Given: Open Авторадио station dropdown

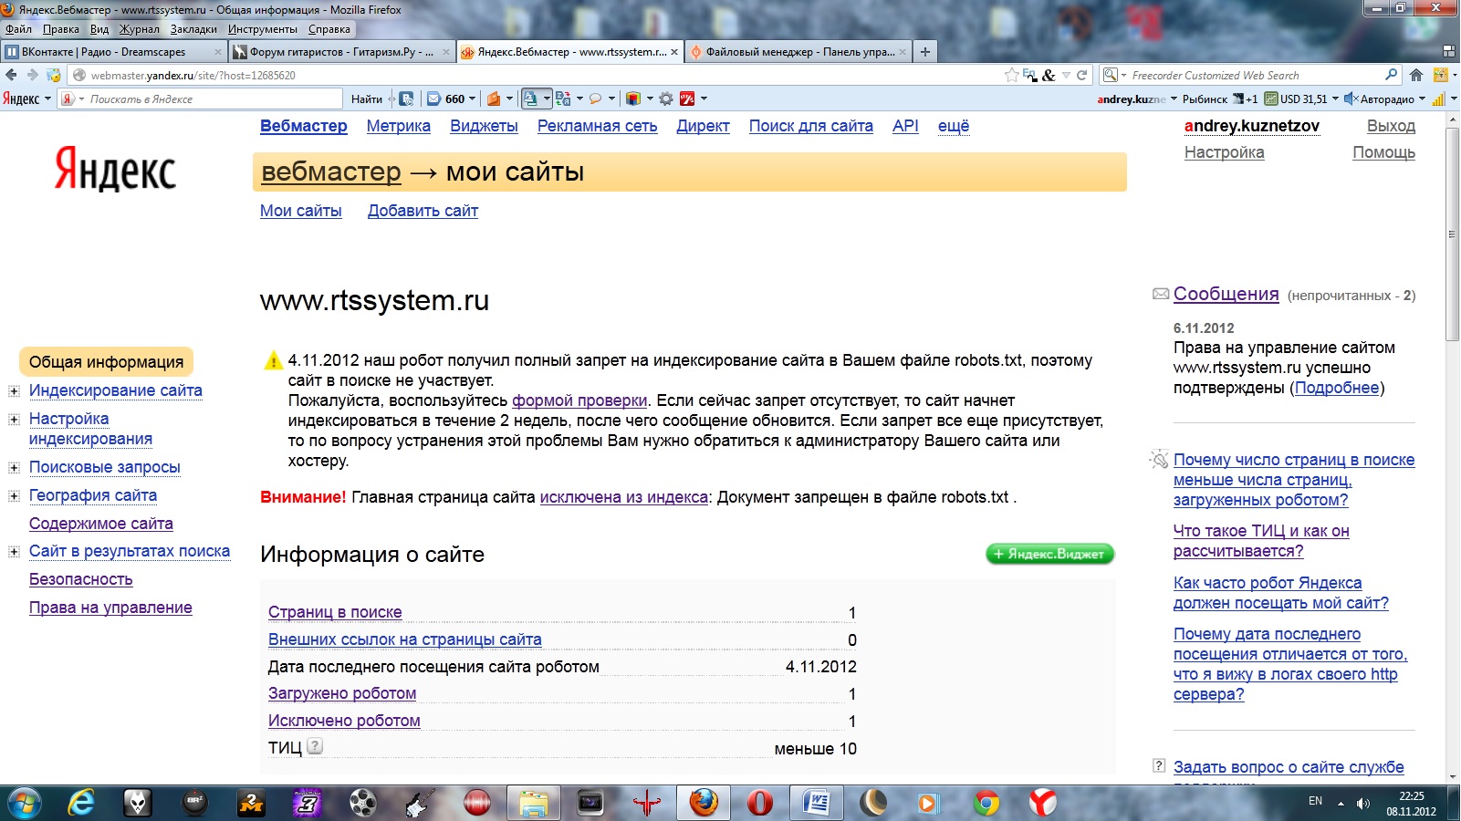Looking at the screenshot, I should (x=1422, y=99).
